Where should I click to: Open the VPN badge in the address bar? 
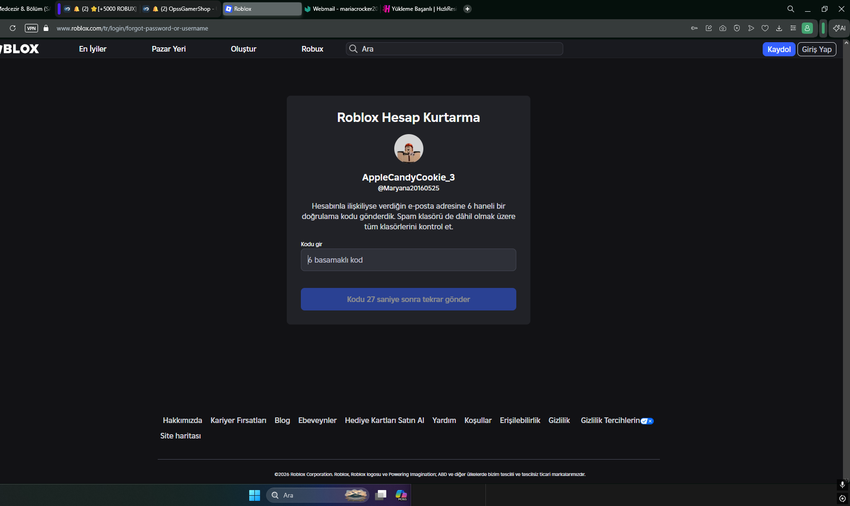[31, 28]
